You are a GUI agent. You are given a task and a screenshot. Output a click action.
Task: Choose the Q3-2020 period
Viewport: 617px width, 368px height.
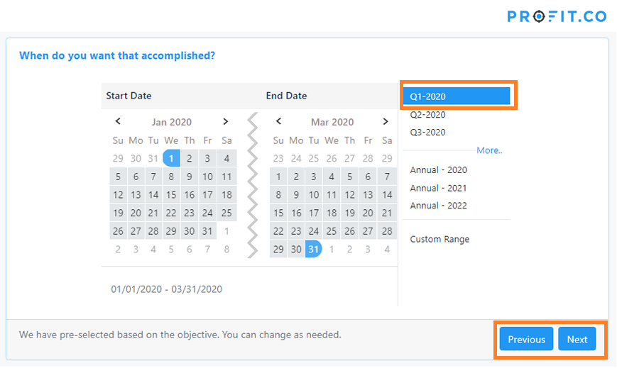428,133
